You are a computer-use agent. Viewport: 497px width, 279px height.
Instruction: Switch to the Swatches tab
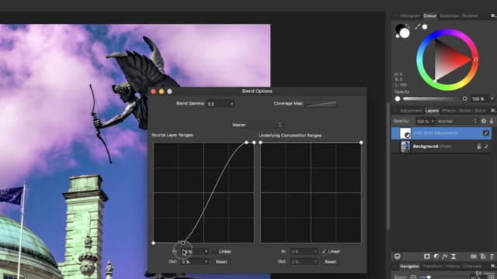449,15
